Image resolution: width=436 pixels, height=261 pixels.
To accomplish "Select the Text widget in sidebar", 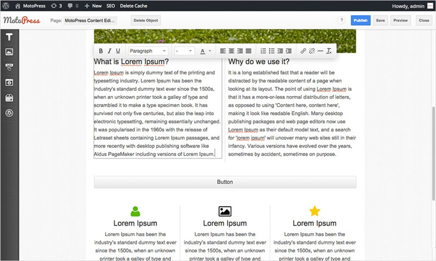I will [x=9, y=36].
